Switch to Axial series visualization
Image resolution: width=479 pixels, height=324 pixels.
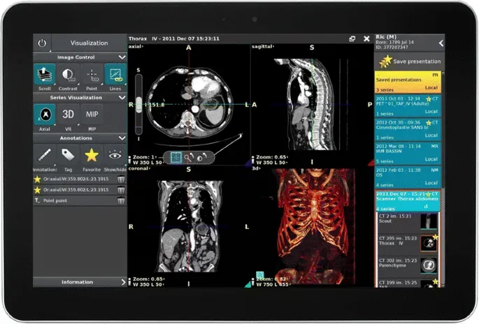(x=45, y=115)
